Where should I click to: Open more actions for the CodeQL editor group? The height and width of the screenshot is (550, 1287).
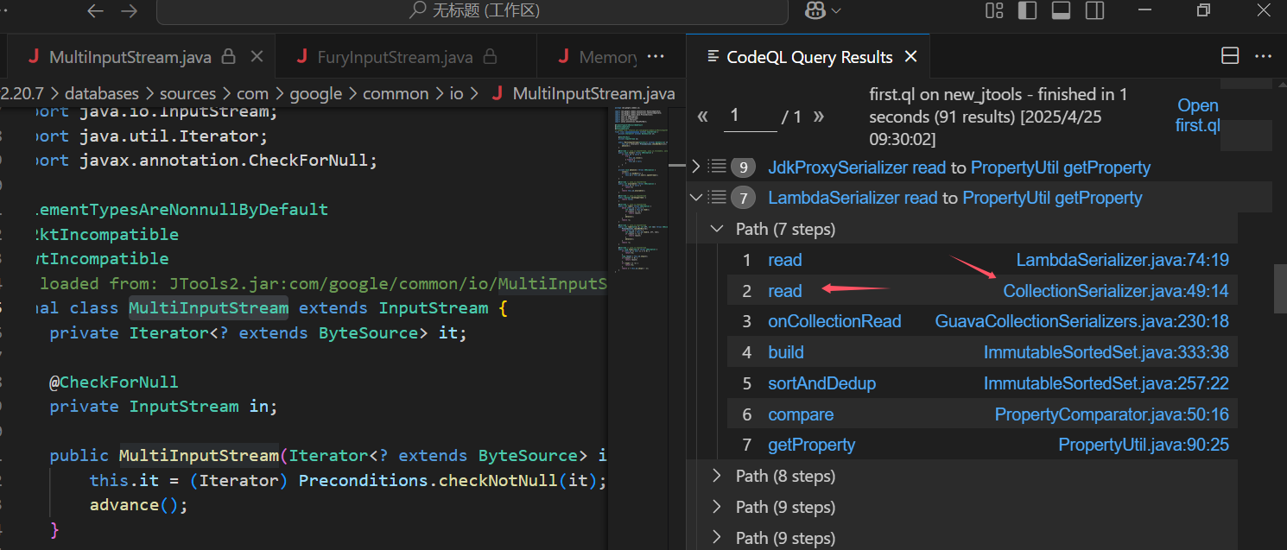pyautogui.click(x=1263, y=56)
